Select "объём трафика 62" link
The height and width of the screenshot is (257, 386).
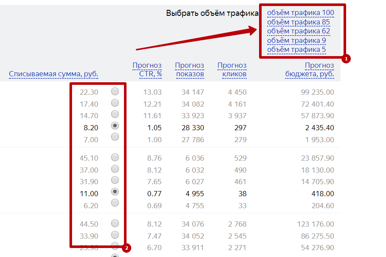[x=299, y=31]
